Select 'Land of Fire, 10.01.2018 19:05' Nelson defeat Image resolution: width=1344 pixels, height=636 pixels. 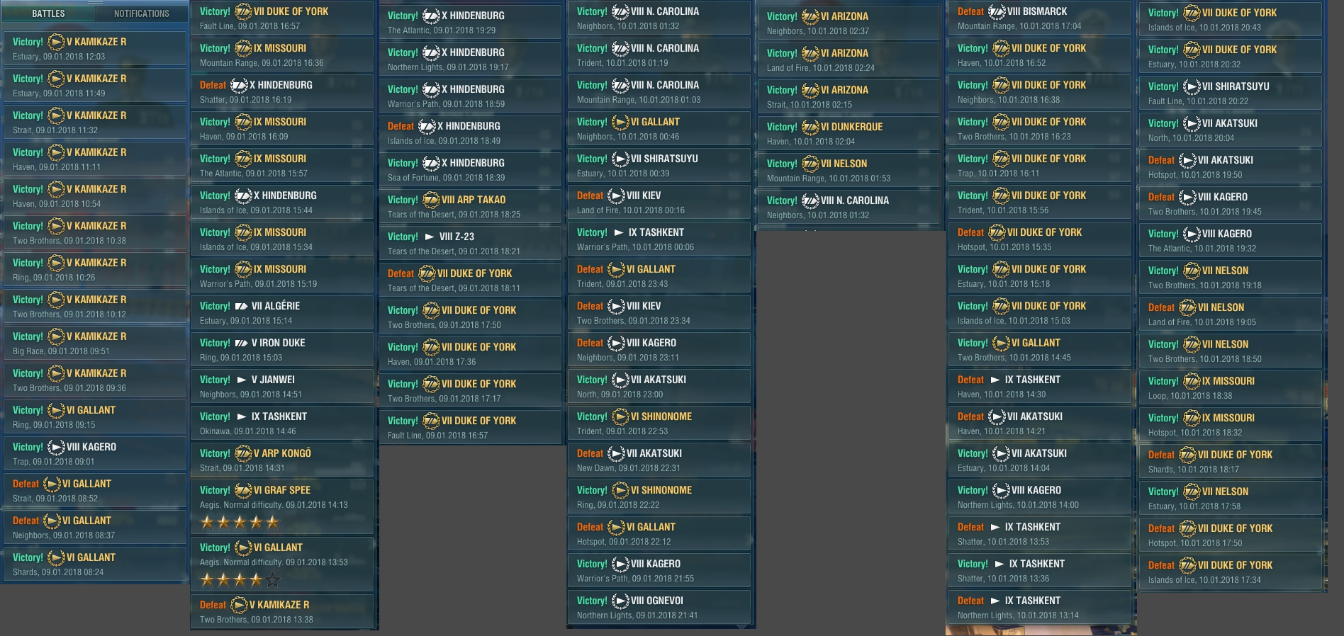pos(1231,314)
